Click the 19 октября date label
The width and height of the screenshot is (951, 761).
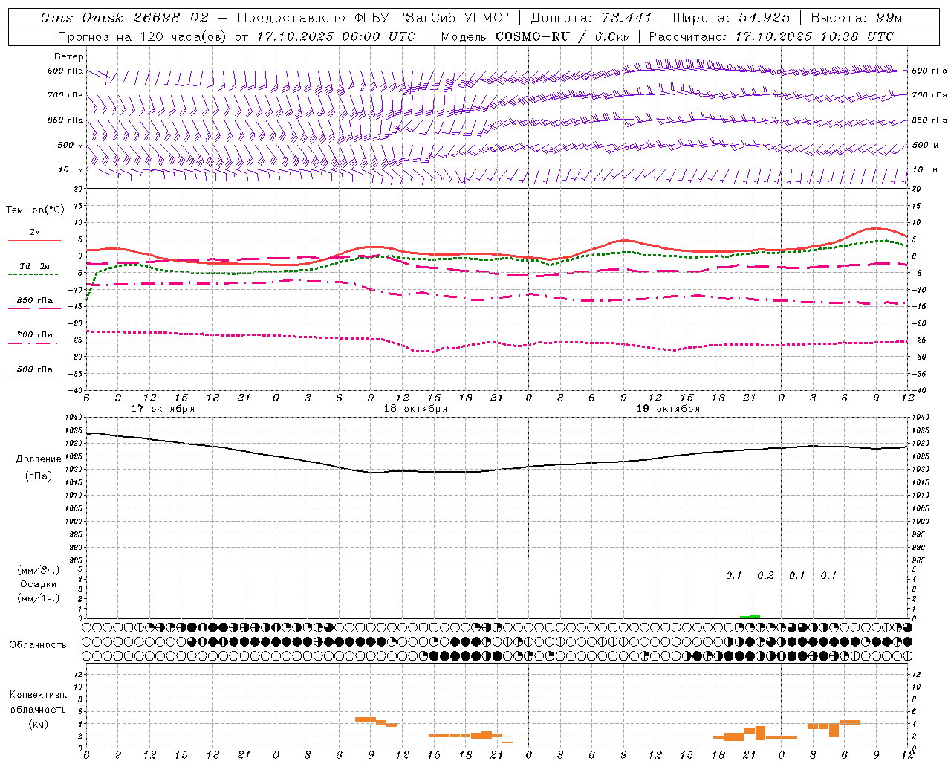coord(668,409)
